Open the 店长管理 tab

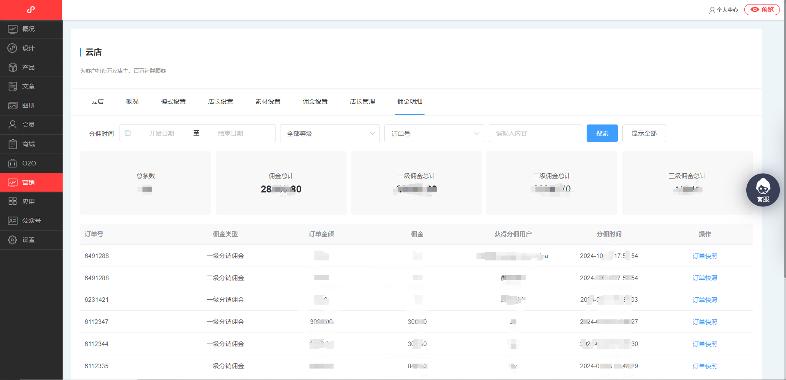(x=362, y=102)
